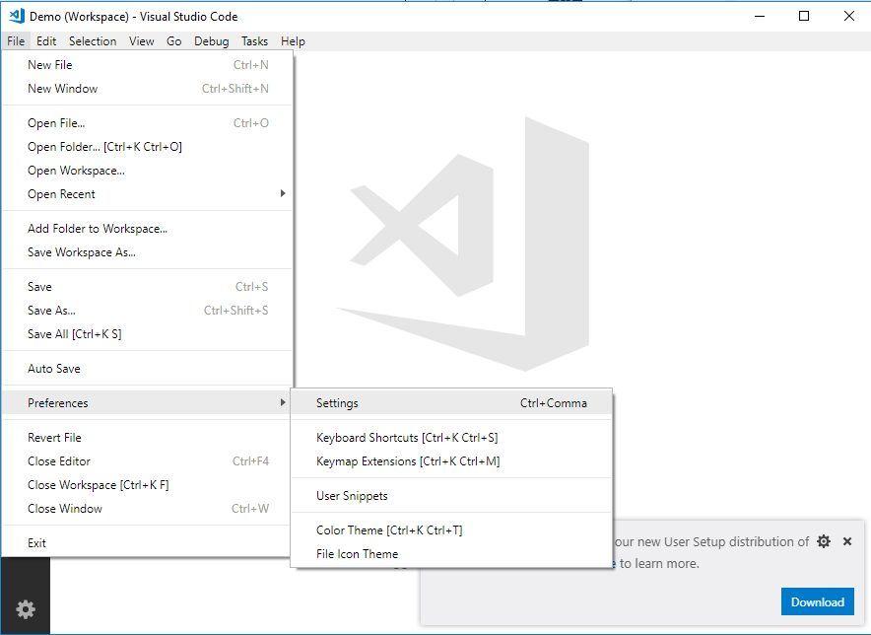The height and width of the screenshot is (635, 871).
Task: Select Open Folder... menu entry
Action: click(x=148, y=147)
